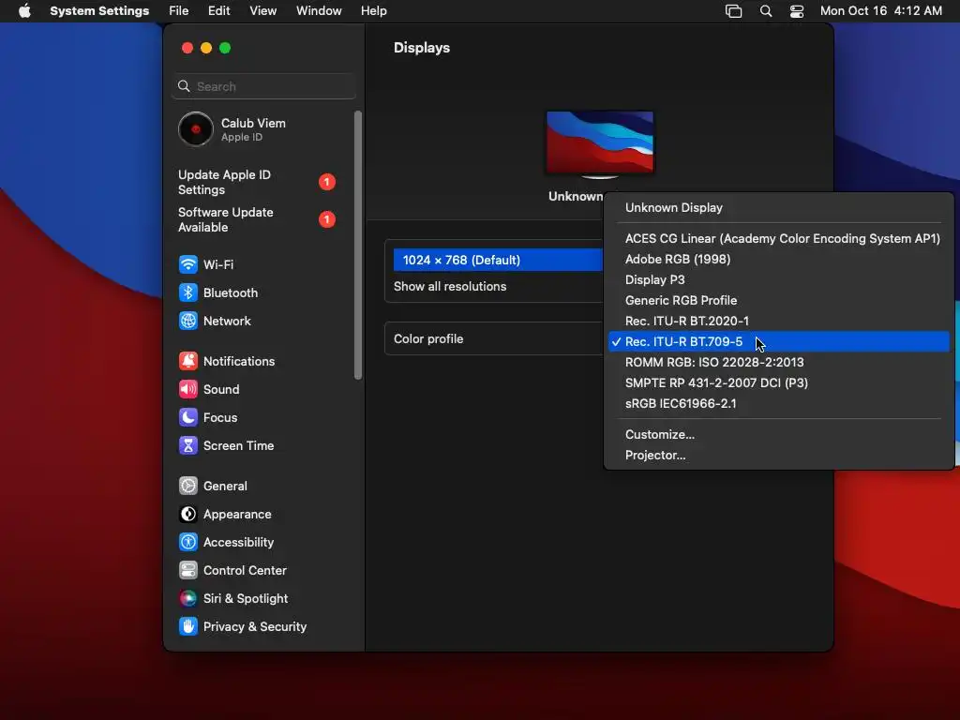
Task: Select checked Rec. ITU-R BT.709-5 profile
Action: (779, 341)
